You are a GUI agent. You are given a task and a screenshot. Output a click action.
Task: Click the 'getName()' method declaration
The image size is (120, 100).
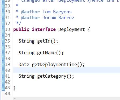50,53
